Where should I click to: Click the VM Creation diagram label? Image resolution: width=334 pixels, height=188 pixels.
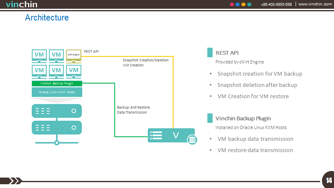point(133,65)
